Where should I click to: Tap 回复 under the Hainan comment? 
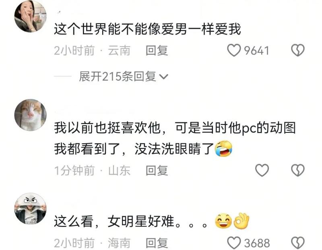(x=157, y=243)
